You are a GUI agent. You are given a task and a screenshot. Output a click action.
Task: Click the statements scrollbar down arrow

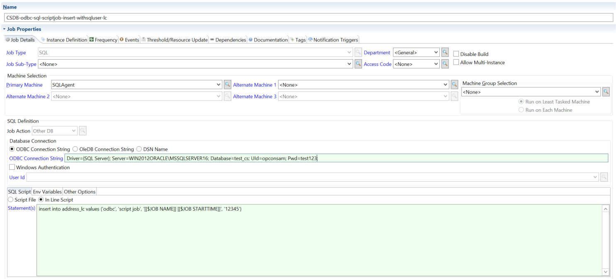(606, 272)
